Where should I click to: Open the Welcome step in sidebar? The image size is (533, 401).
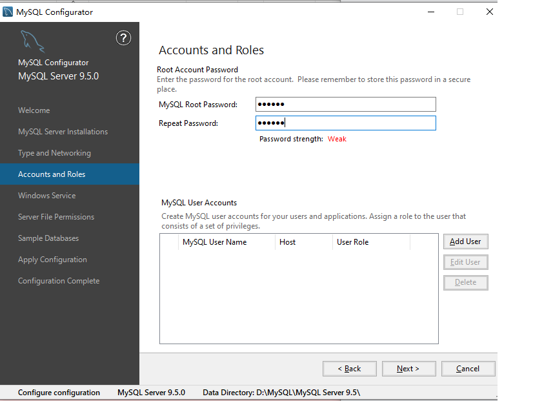tap(34, 110)
